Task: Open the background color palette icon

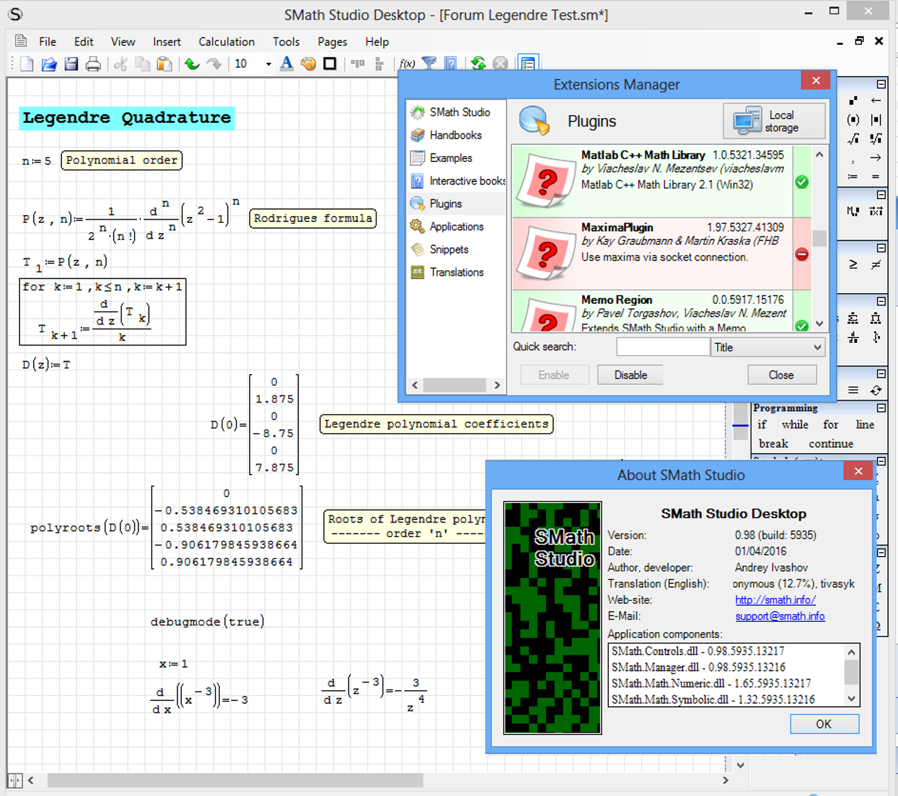Action: (x=308, y=64)
